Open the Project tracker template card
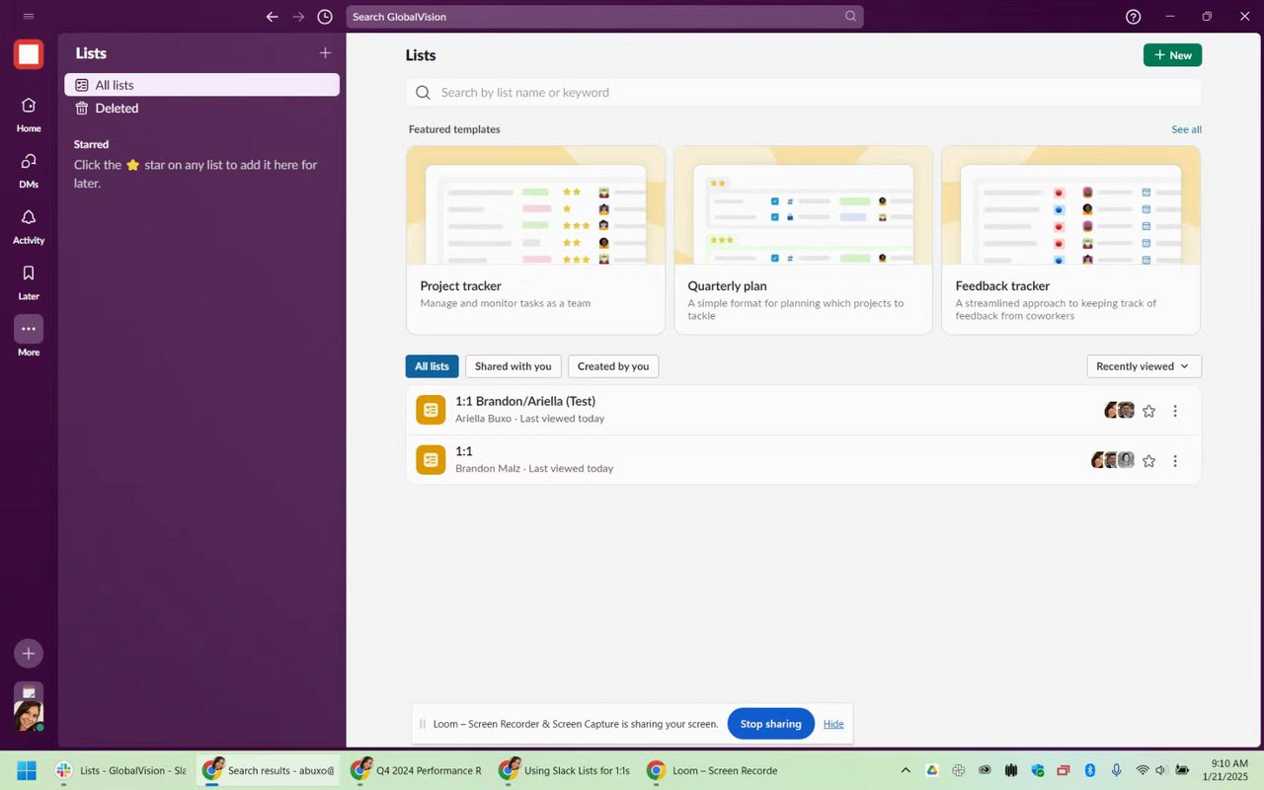 pyautogui.click(x=535, y=240)
